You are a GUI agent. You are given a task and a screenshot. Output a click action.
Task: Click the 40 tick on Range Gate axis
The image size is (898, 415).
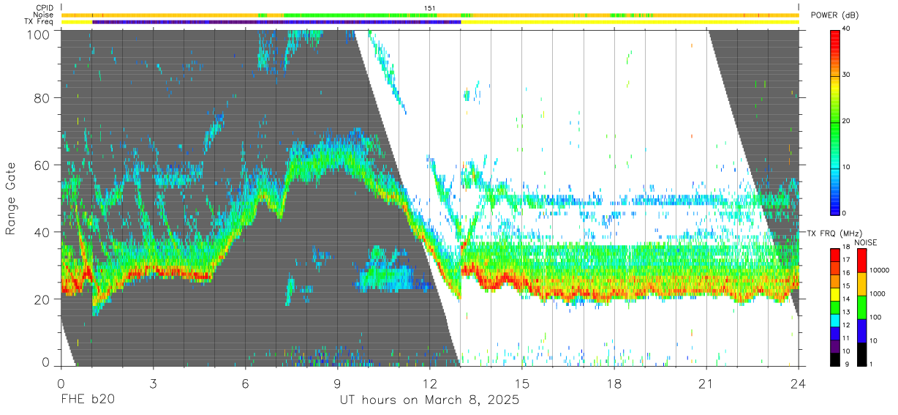tap(43, 233)
